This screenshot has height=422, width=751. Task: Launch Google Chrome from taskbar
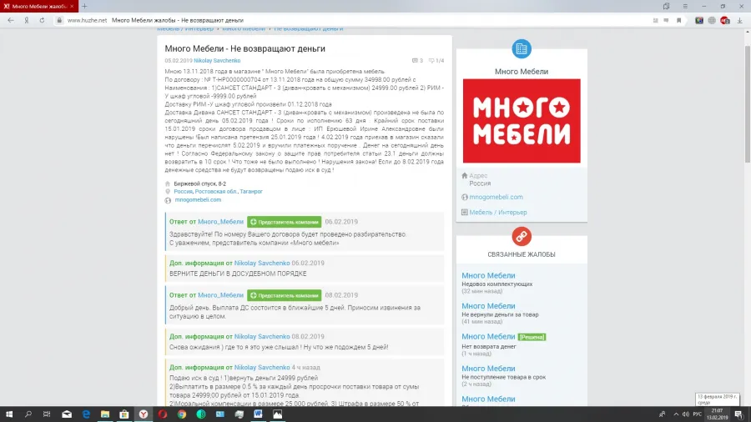[x=182, y=414]
